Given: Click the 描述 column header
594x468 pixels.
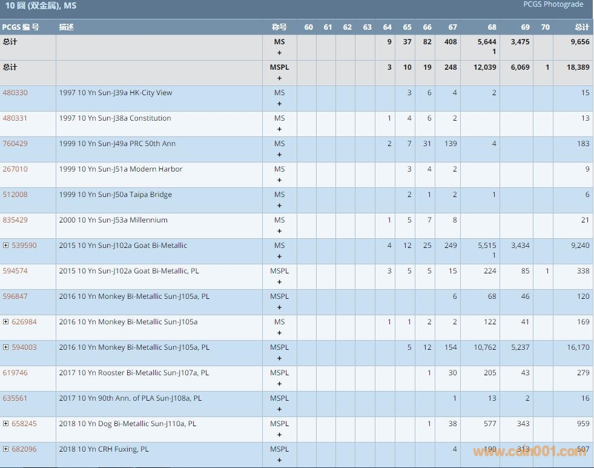Looking at the screenshot, I should coord(66,27).
